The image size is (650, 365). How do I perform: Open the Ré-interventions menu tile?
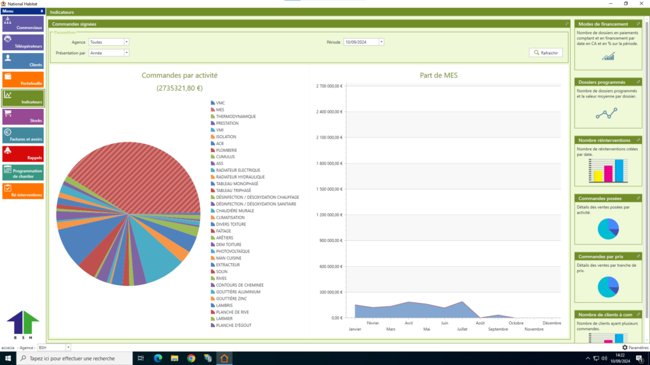[x=23, y=191]
